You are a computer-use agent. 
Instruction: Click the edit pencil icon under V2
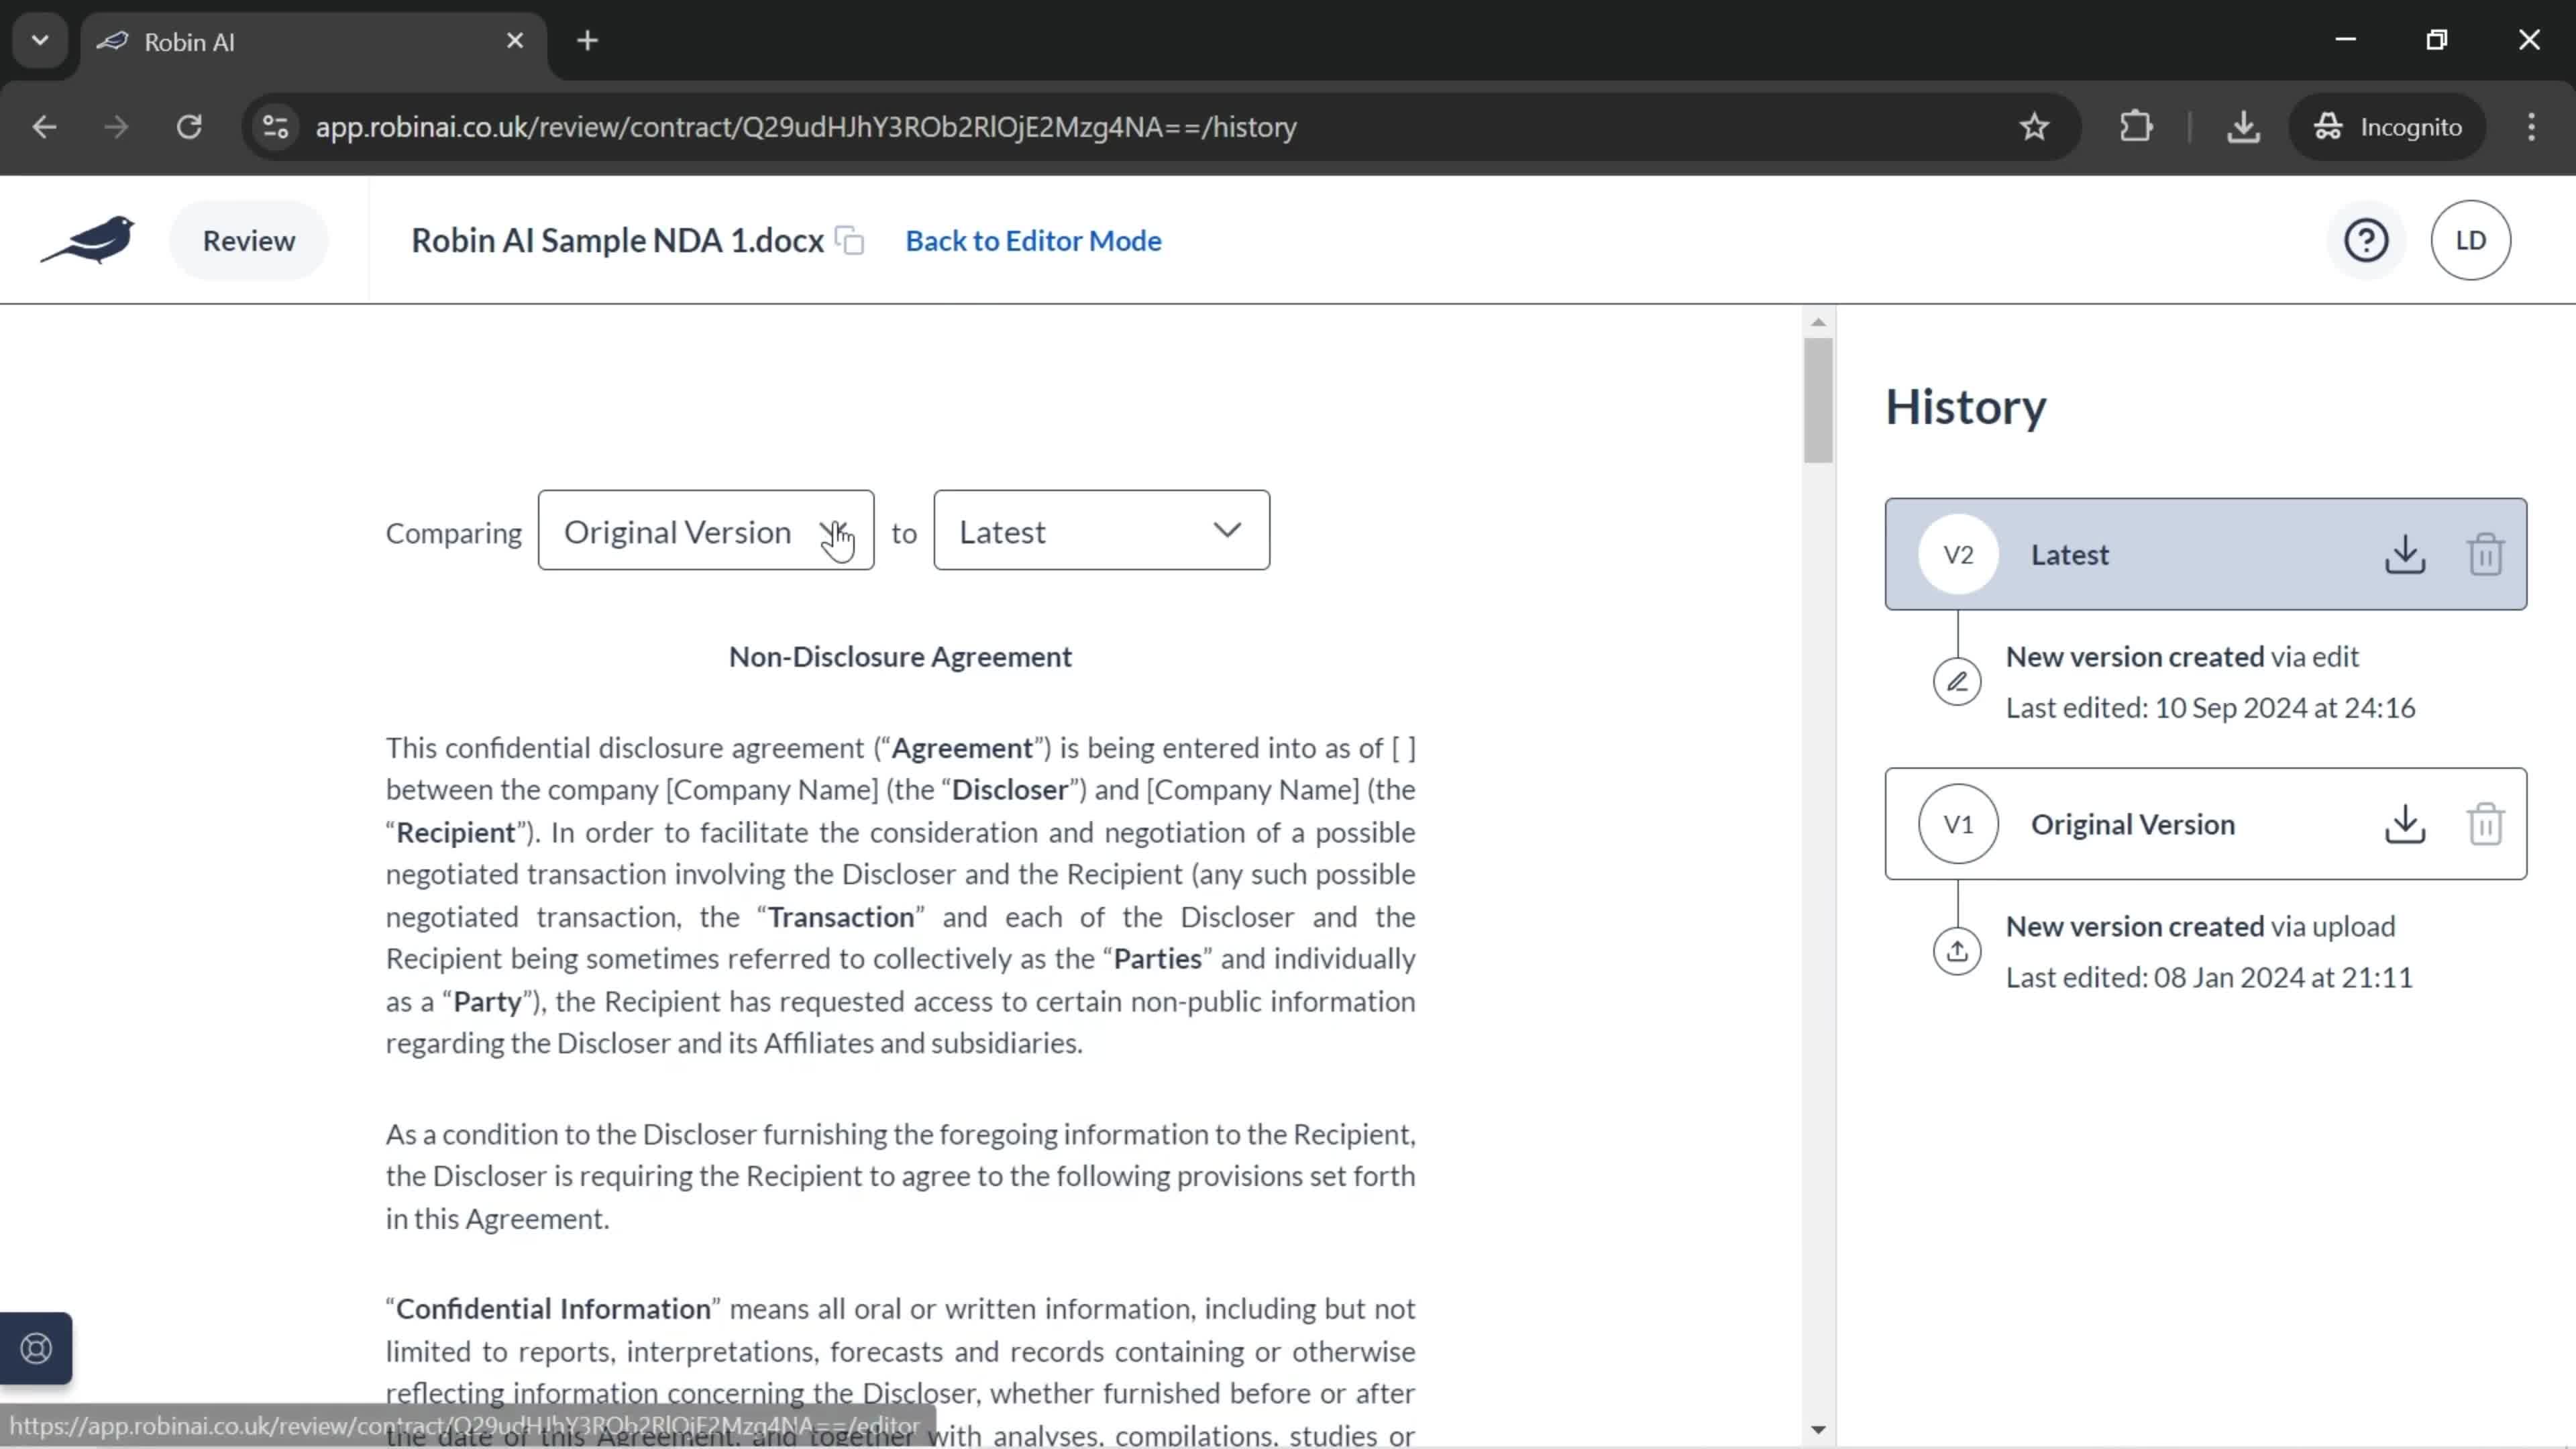pos(1959,681)
